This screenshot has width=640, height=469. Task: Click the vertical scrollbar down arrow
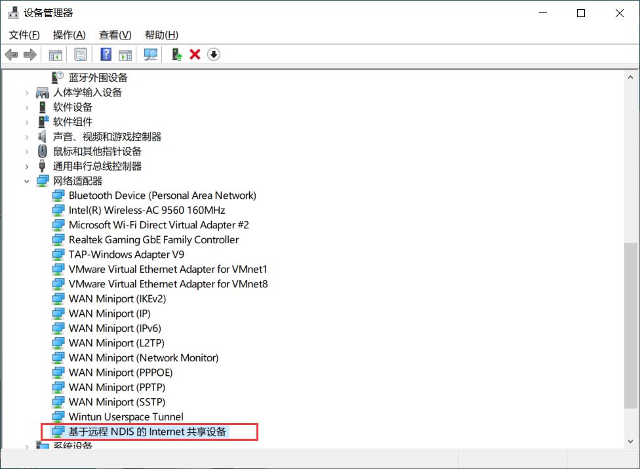click(x=631, y=441)
